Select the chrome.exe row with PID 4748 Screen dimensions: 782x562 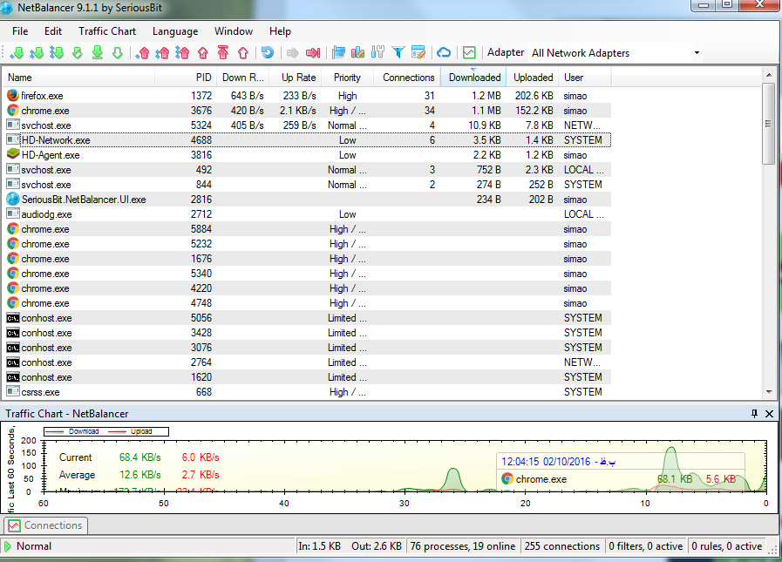[307, 303]
